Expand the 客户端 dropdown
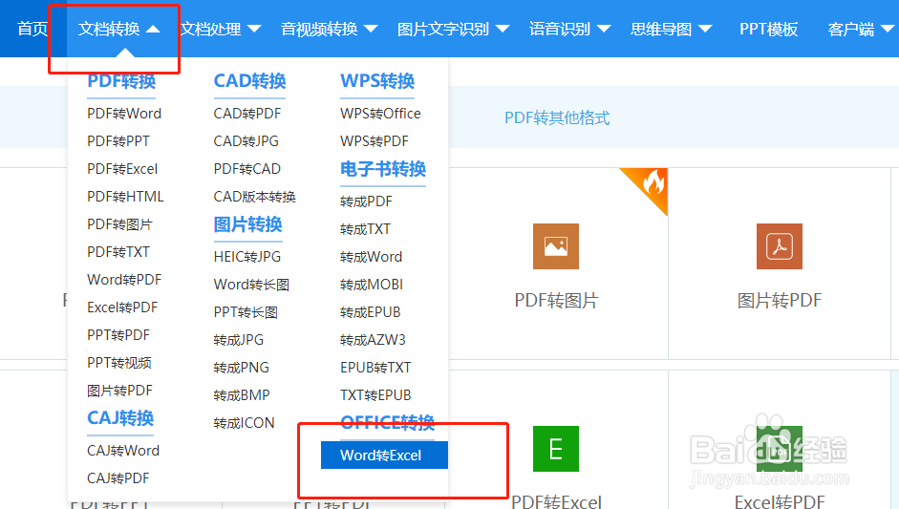899x509 pixels. (x=861, y=29)
